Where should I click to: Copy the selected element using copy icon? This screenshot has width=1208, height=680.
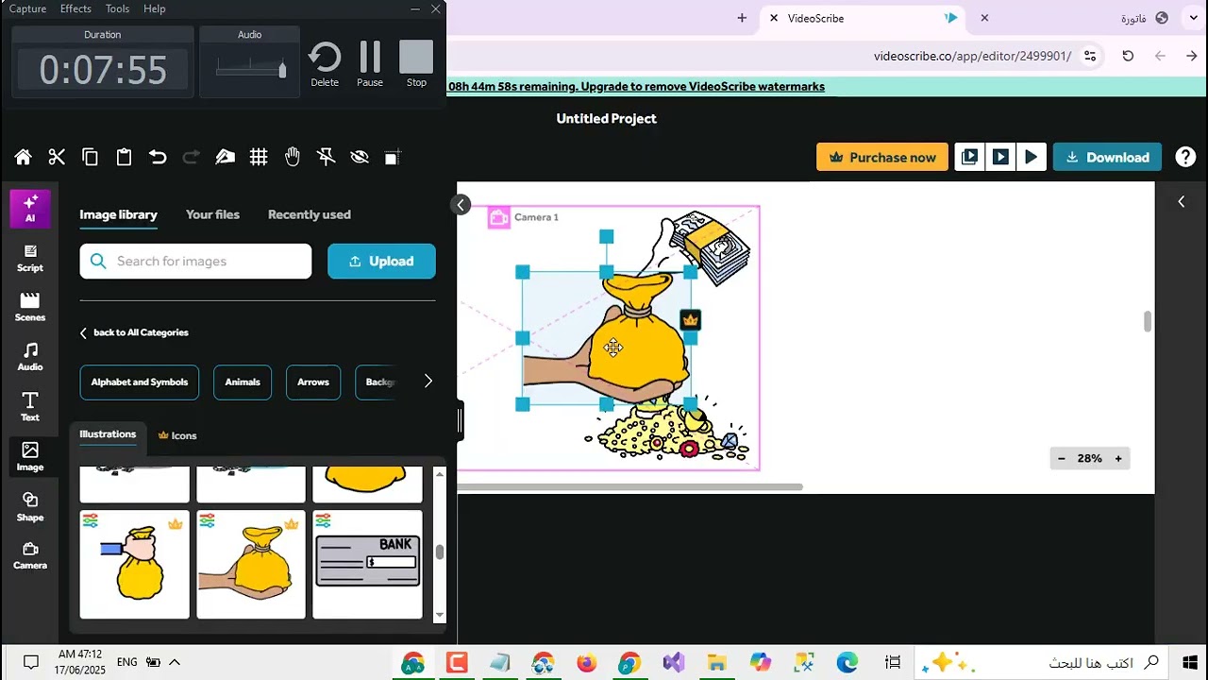[x=91, y=158]
